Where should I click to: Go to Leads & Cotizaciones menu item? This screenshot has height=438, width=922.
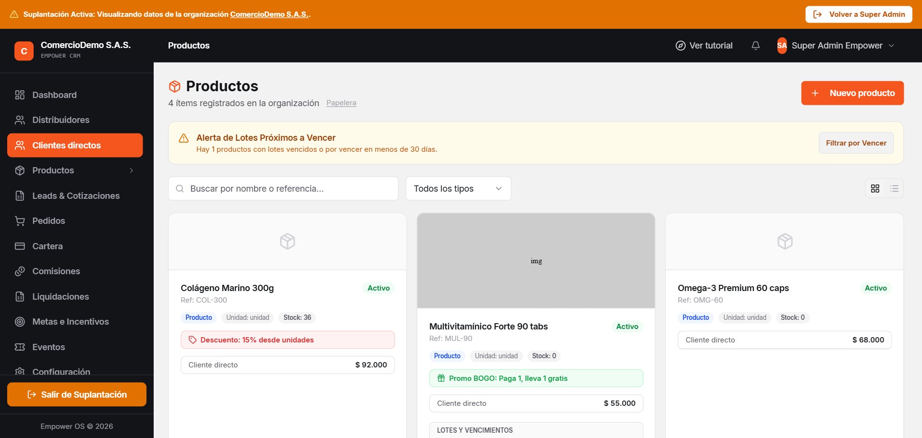tap(75, 196)
